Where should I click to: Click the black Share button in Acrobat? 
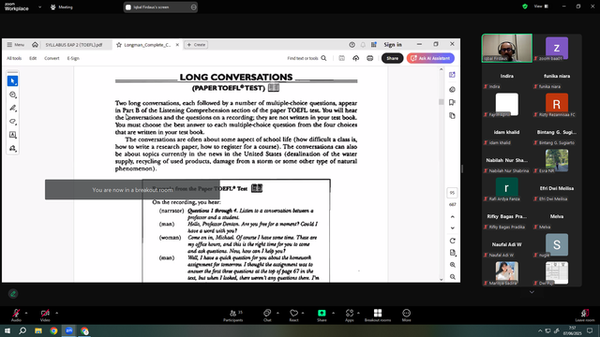point(392,58)
